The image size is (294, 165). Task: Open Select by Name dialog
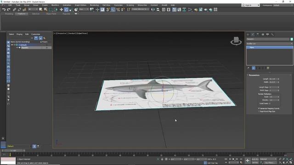coord(45,10)
